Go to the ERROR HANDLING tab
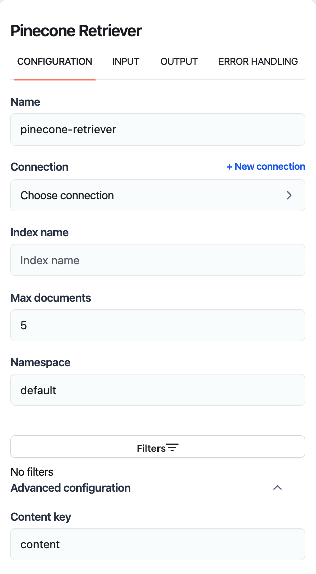This screenshot has height=574, width=316. pos(258,62)
